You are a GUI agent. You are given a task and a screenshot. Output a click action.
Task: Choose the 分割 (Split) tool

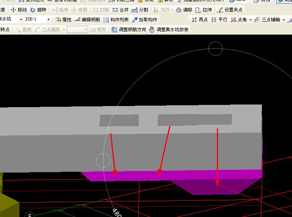pyautogui.click(x=140, y=10)
